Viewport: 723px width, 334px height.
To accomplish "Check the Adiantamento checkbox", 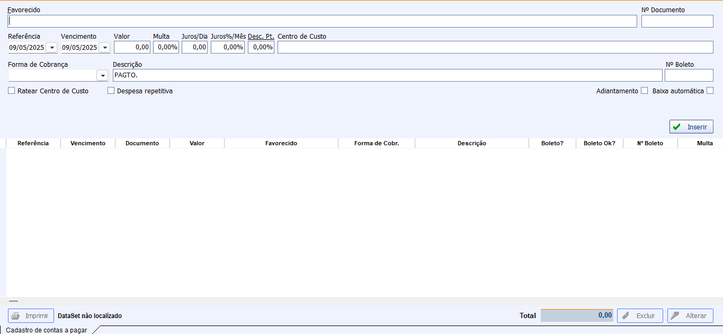I will 644,91.
